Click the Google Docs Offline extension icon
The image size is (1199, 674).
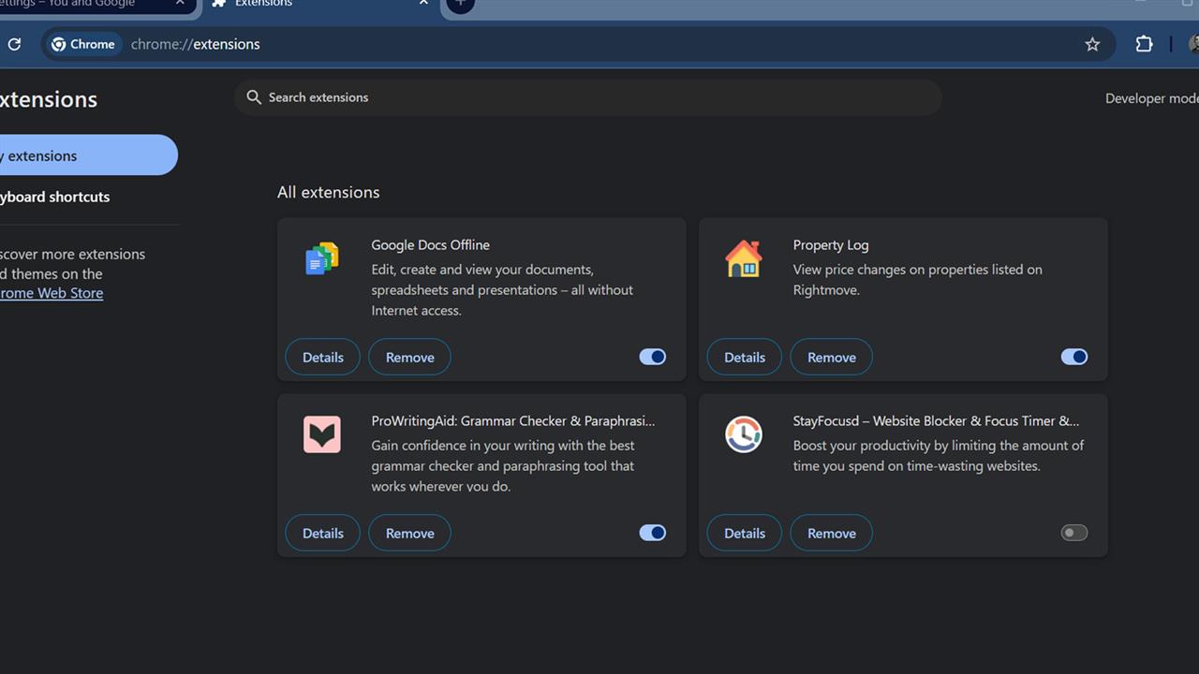tap(322, 259)
